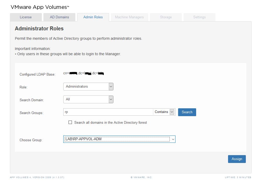The width and height of the screenshot is (261, 192).
Task: Click the Assign button
Action: point(237,159)
